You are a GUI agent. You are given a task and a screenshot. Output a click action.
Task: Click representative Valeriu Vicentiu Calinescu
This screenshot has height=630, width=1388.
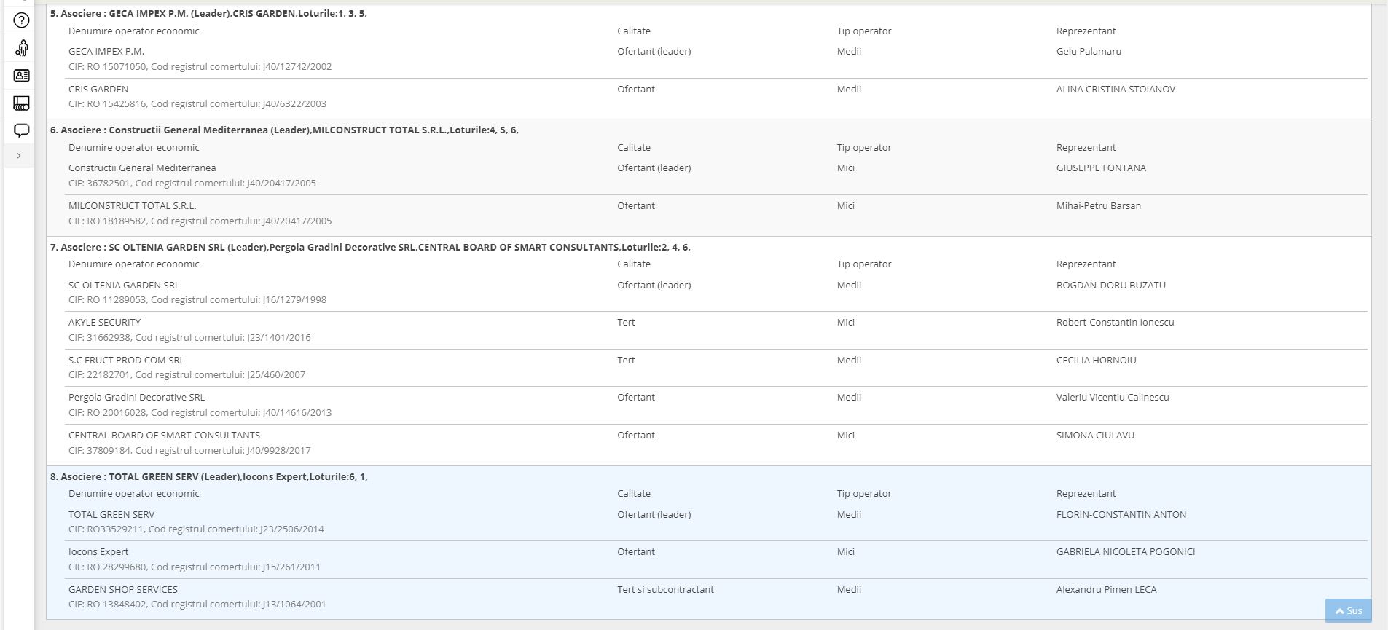[x=1113, y=397]
